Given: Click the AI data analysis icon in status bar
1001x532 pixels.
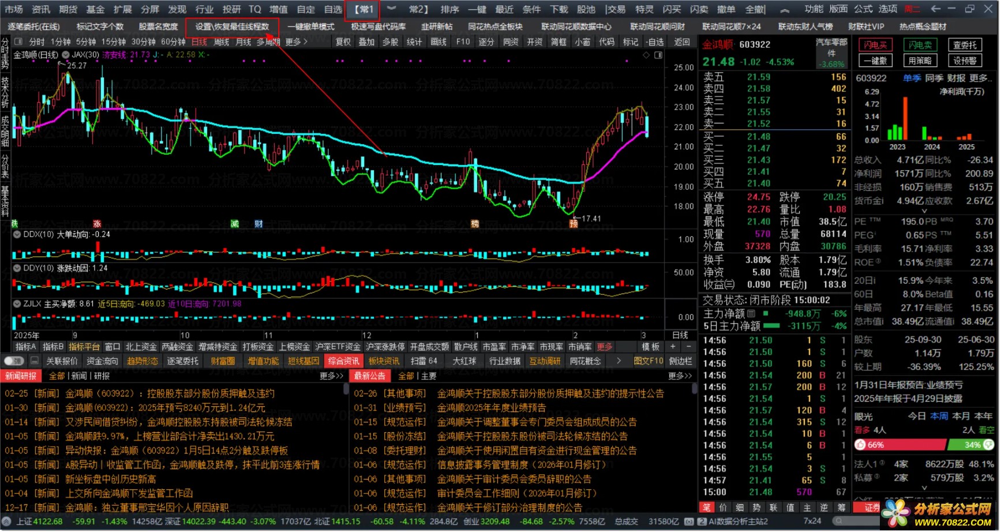Looking at the screenshot, I should tap(702, 522).
